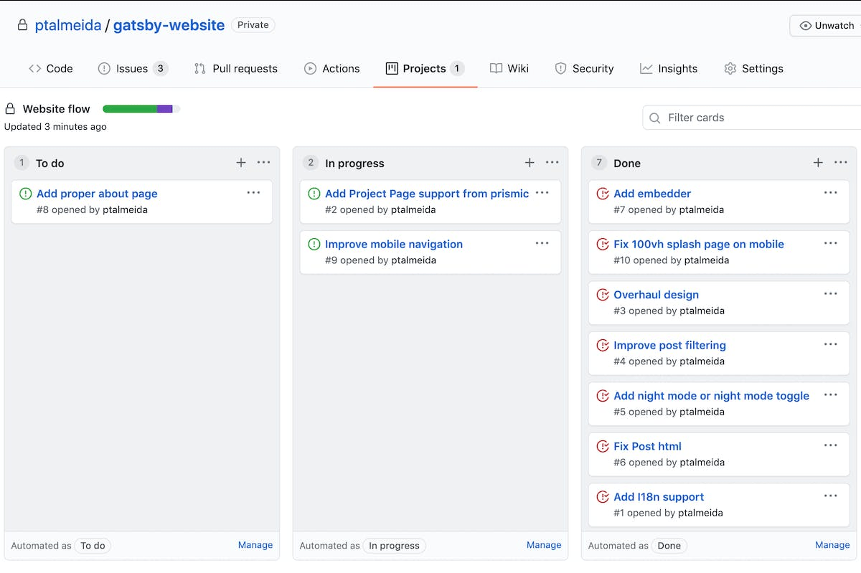Open menu for 'Add proper about page' card

click(x=253, y=193)
